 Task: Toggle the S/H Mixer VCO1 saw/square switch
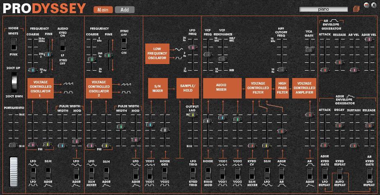(150, 173)
